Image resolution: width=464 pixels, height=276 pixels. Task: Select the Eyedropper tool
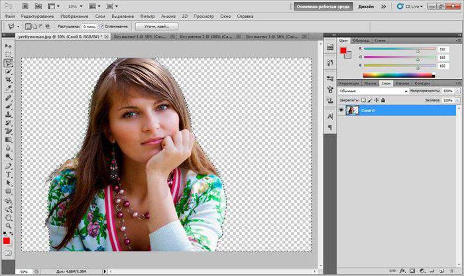click(8, 88)
